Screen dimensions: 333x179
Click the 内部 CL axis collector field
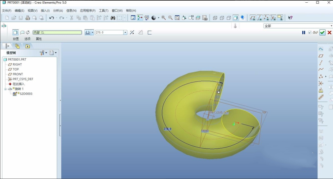(57, 33)
